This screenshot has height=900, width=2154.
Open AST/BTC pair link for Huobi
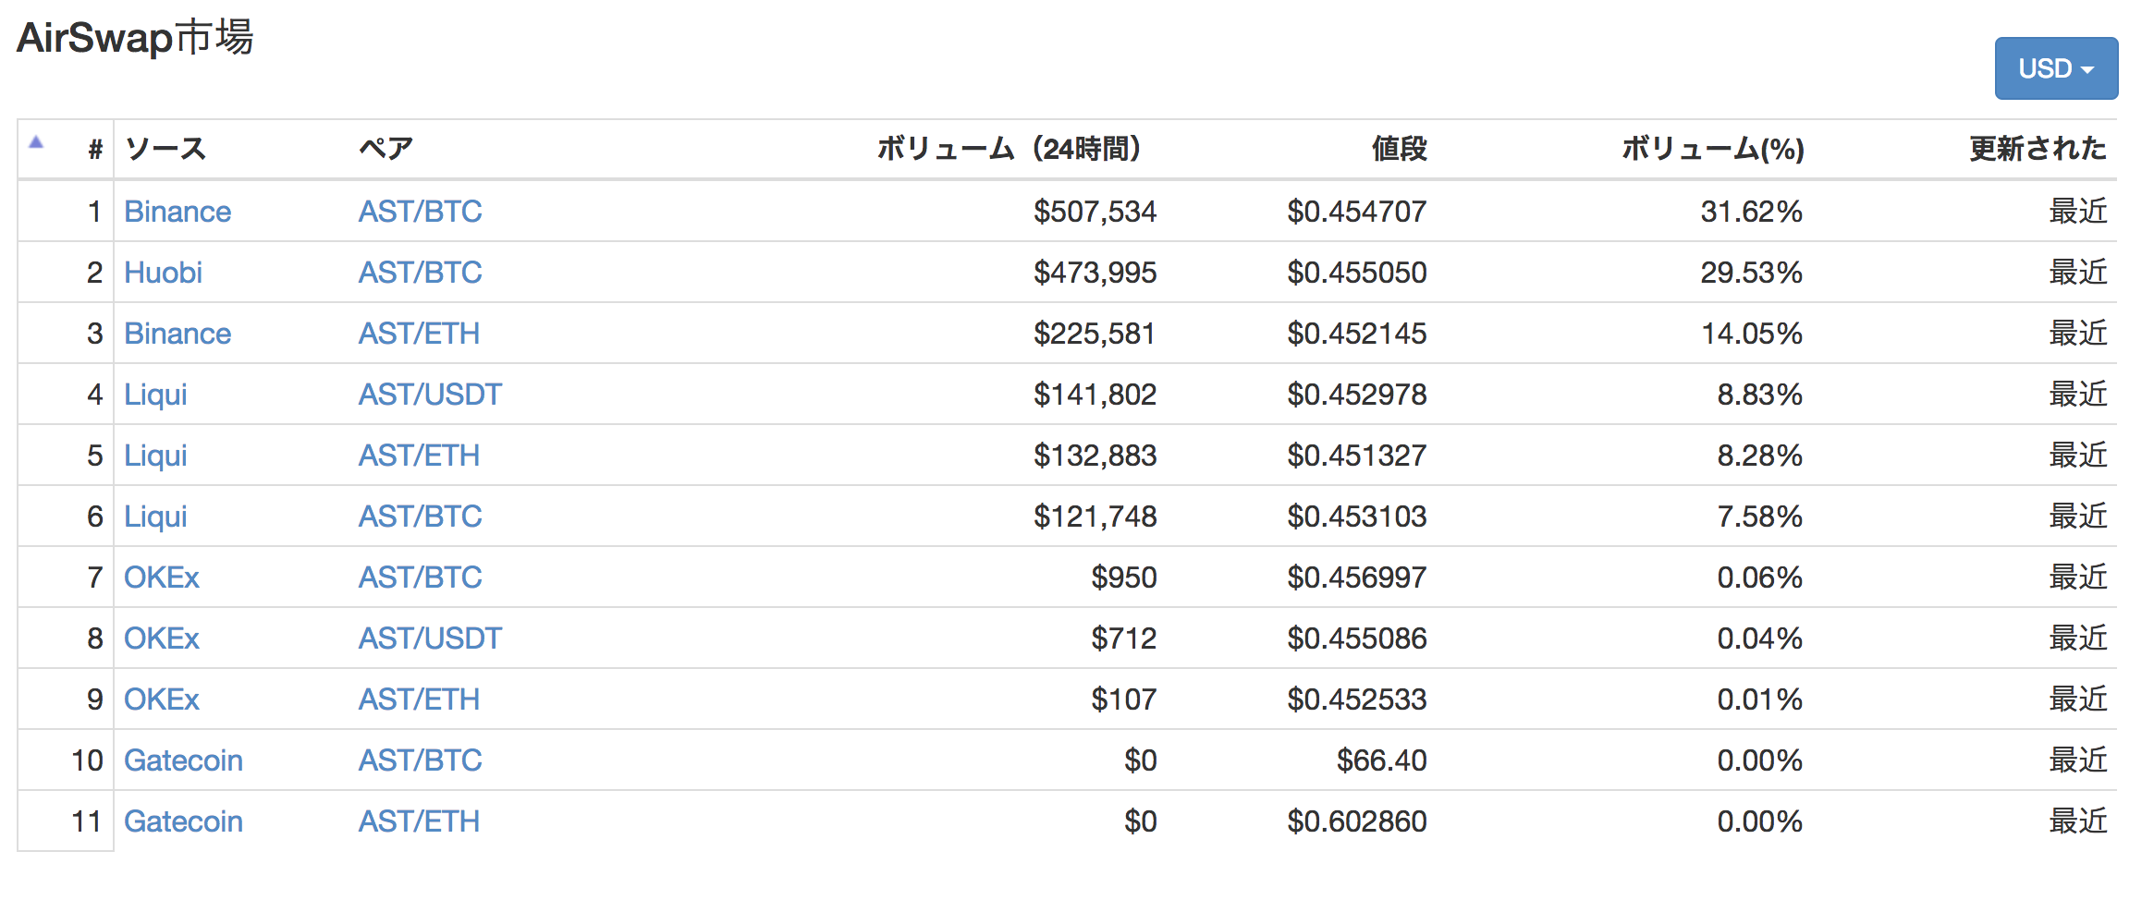(x=421, y=273)
